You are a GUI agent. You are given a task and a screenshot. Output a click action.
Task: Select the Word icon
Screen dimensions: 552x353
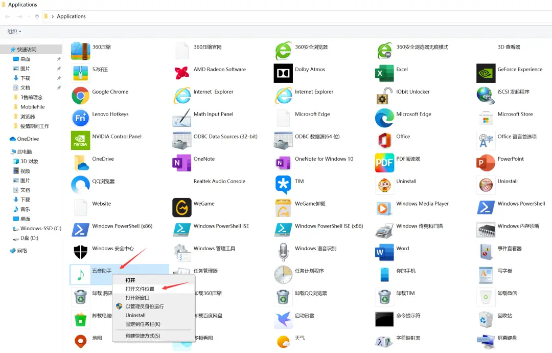(384, 252)
